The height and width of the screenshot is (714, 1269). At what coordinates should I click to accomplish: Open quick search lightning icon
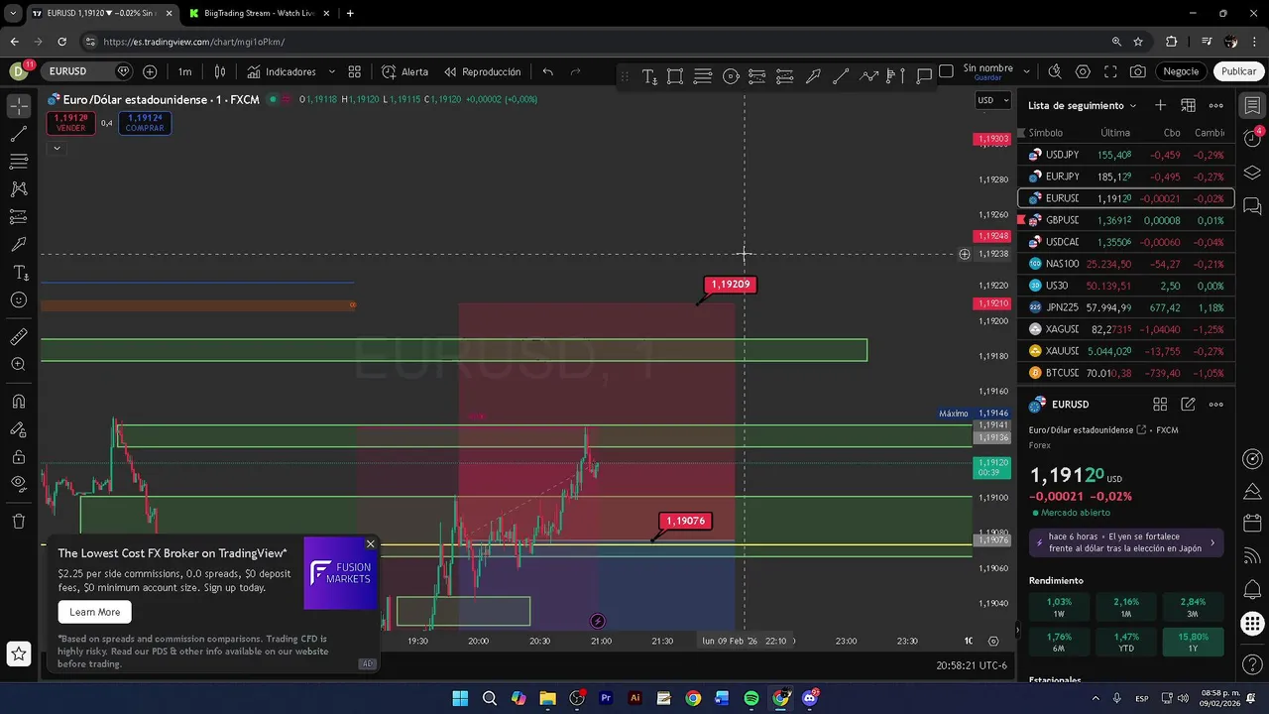pyautogui.click(x=1055, y=71)
